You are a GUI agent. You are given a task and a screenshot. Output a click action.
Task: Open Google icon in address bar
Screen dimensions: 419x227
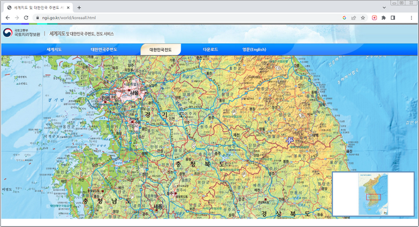coord(344,17)
